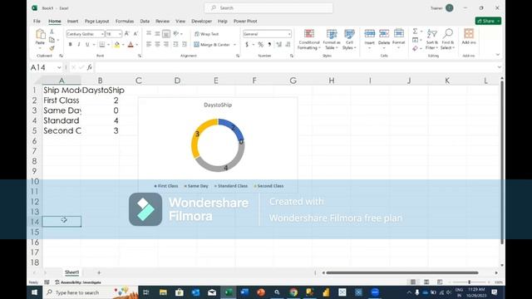This screenshot has height=299, width=532.
Task: Pick the yellow fill color button
Action: tap(117, 44)
